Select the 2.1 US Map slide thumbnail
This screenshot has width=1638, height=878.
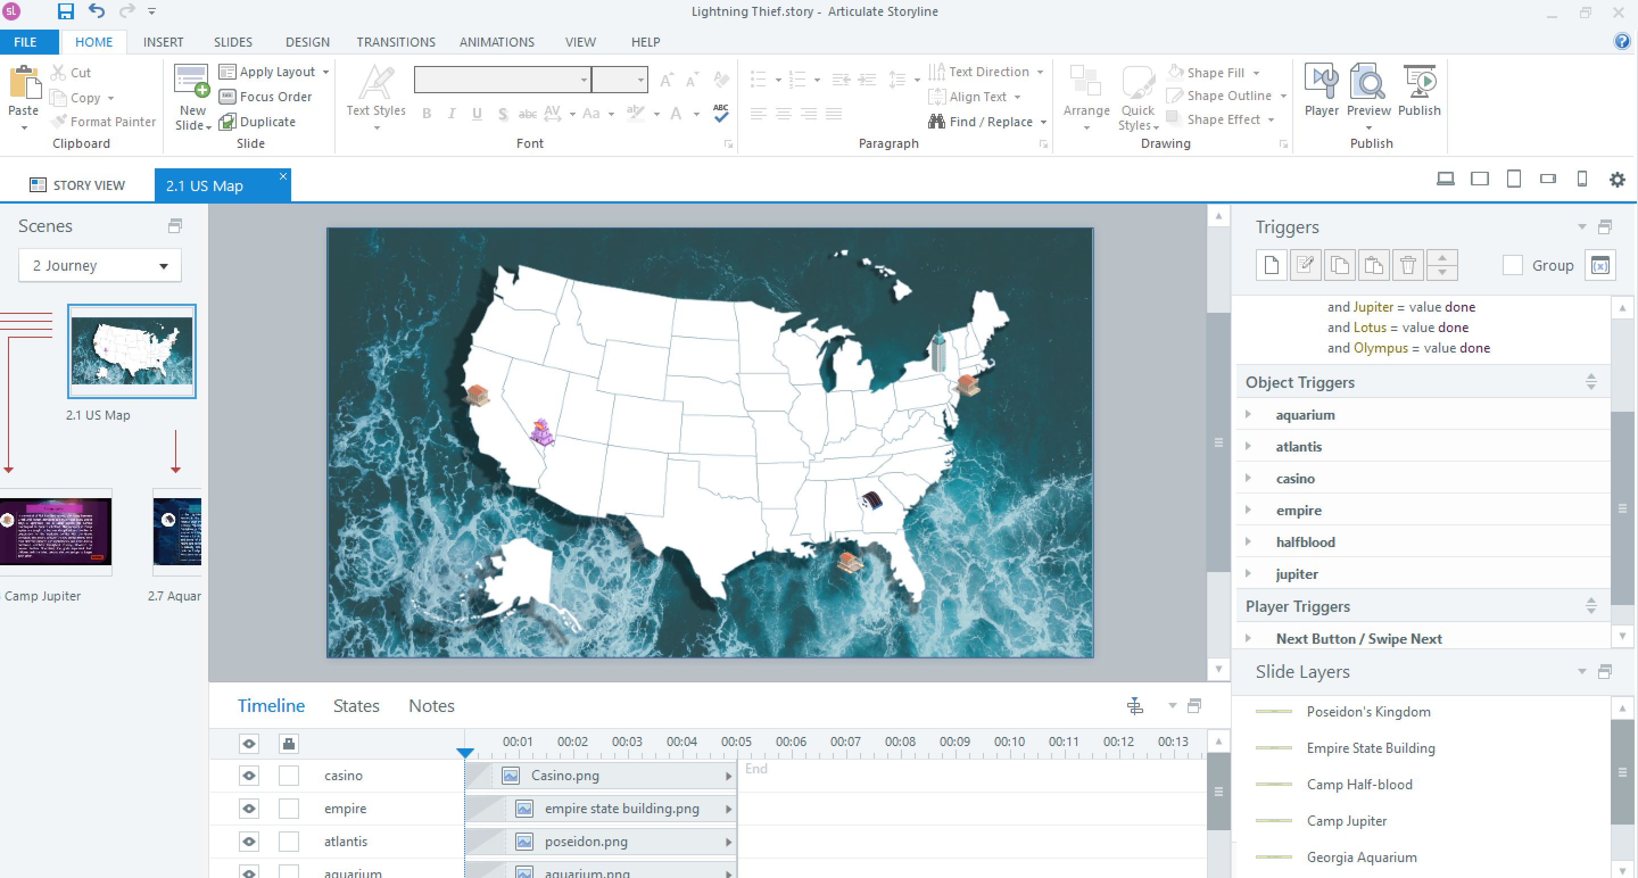(x=131, y=351)
